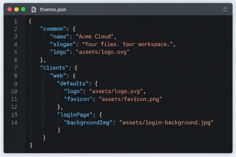Click the closing brace on line 12

[59, 107]
